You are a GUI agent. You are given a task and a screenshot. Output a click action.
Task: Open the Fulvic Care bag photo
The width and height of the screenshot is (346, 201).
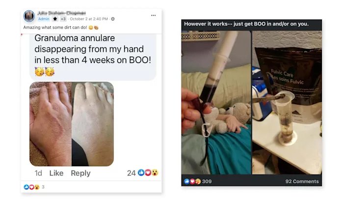point(287,103)
